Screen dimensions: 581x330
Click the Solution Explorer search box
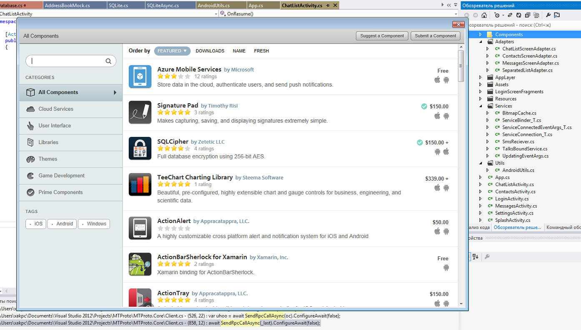(x=524, y=25)
